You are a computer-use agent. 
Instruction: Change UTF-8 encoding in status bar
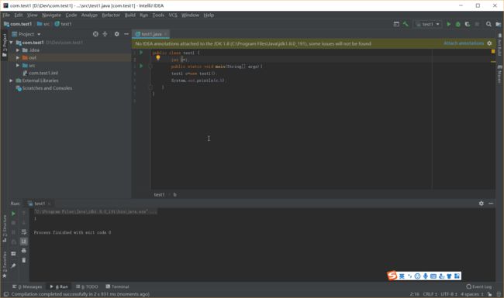click(x=449, y=294)
